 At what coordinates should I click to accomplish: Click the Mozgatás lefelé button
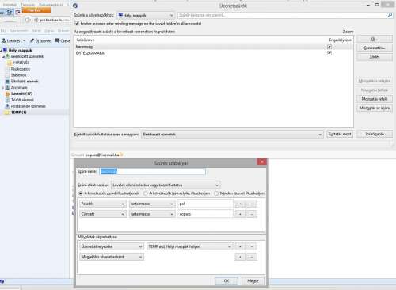coord(375,99)
